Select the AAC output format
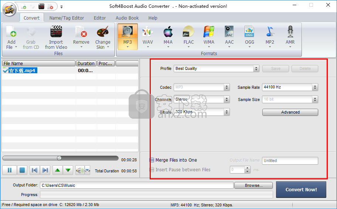Viewport: 337px width, 209px height. (x=229, y=37)
